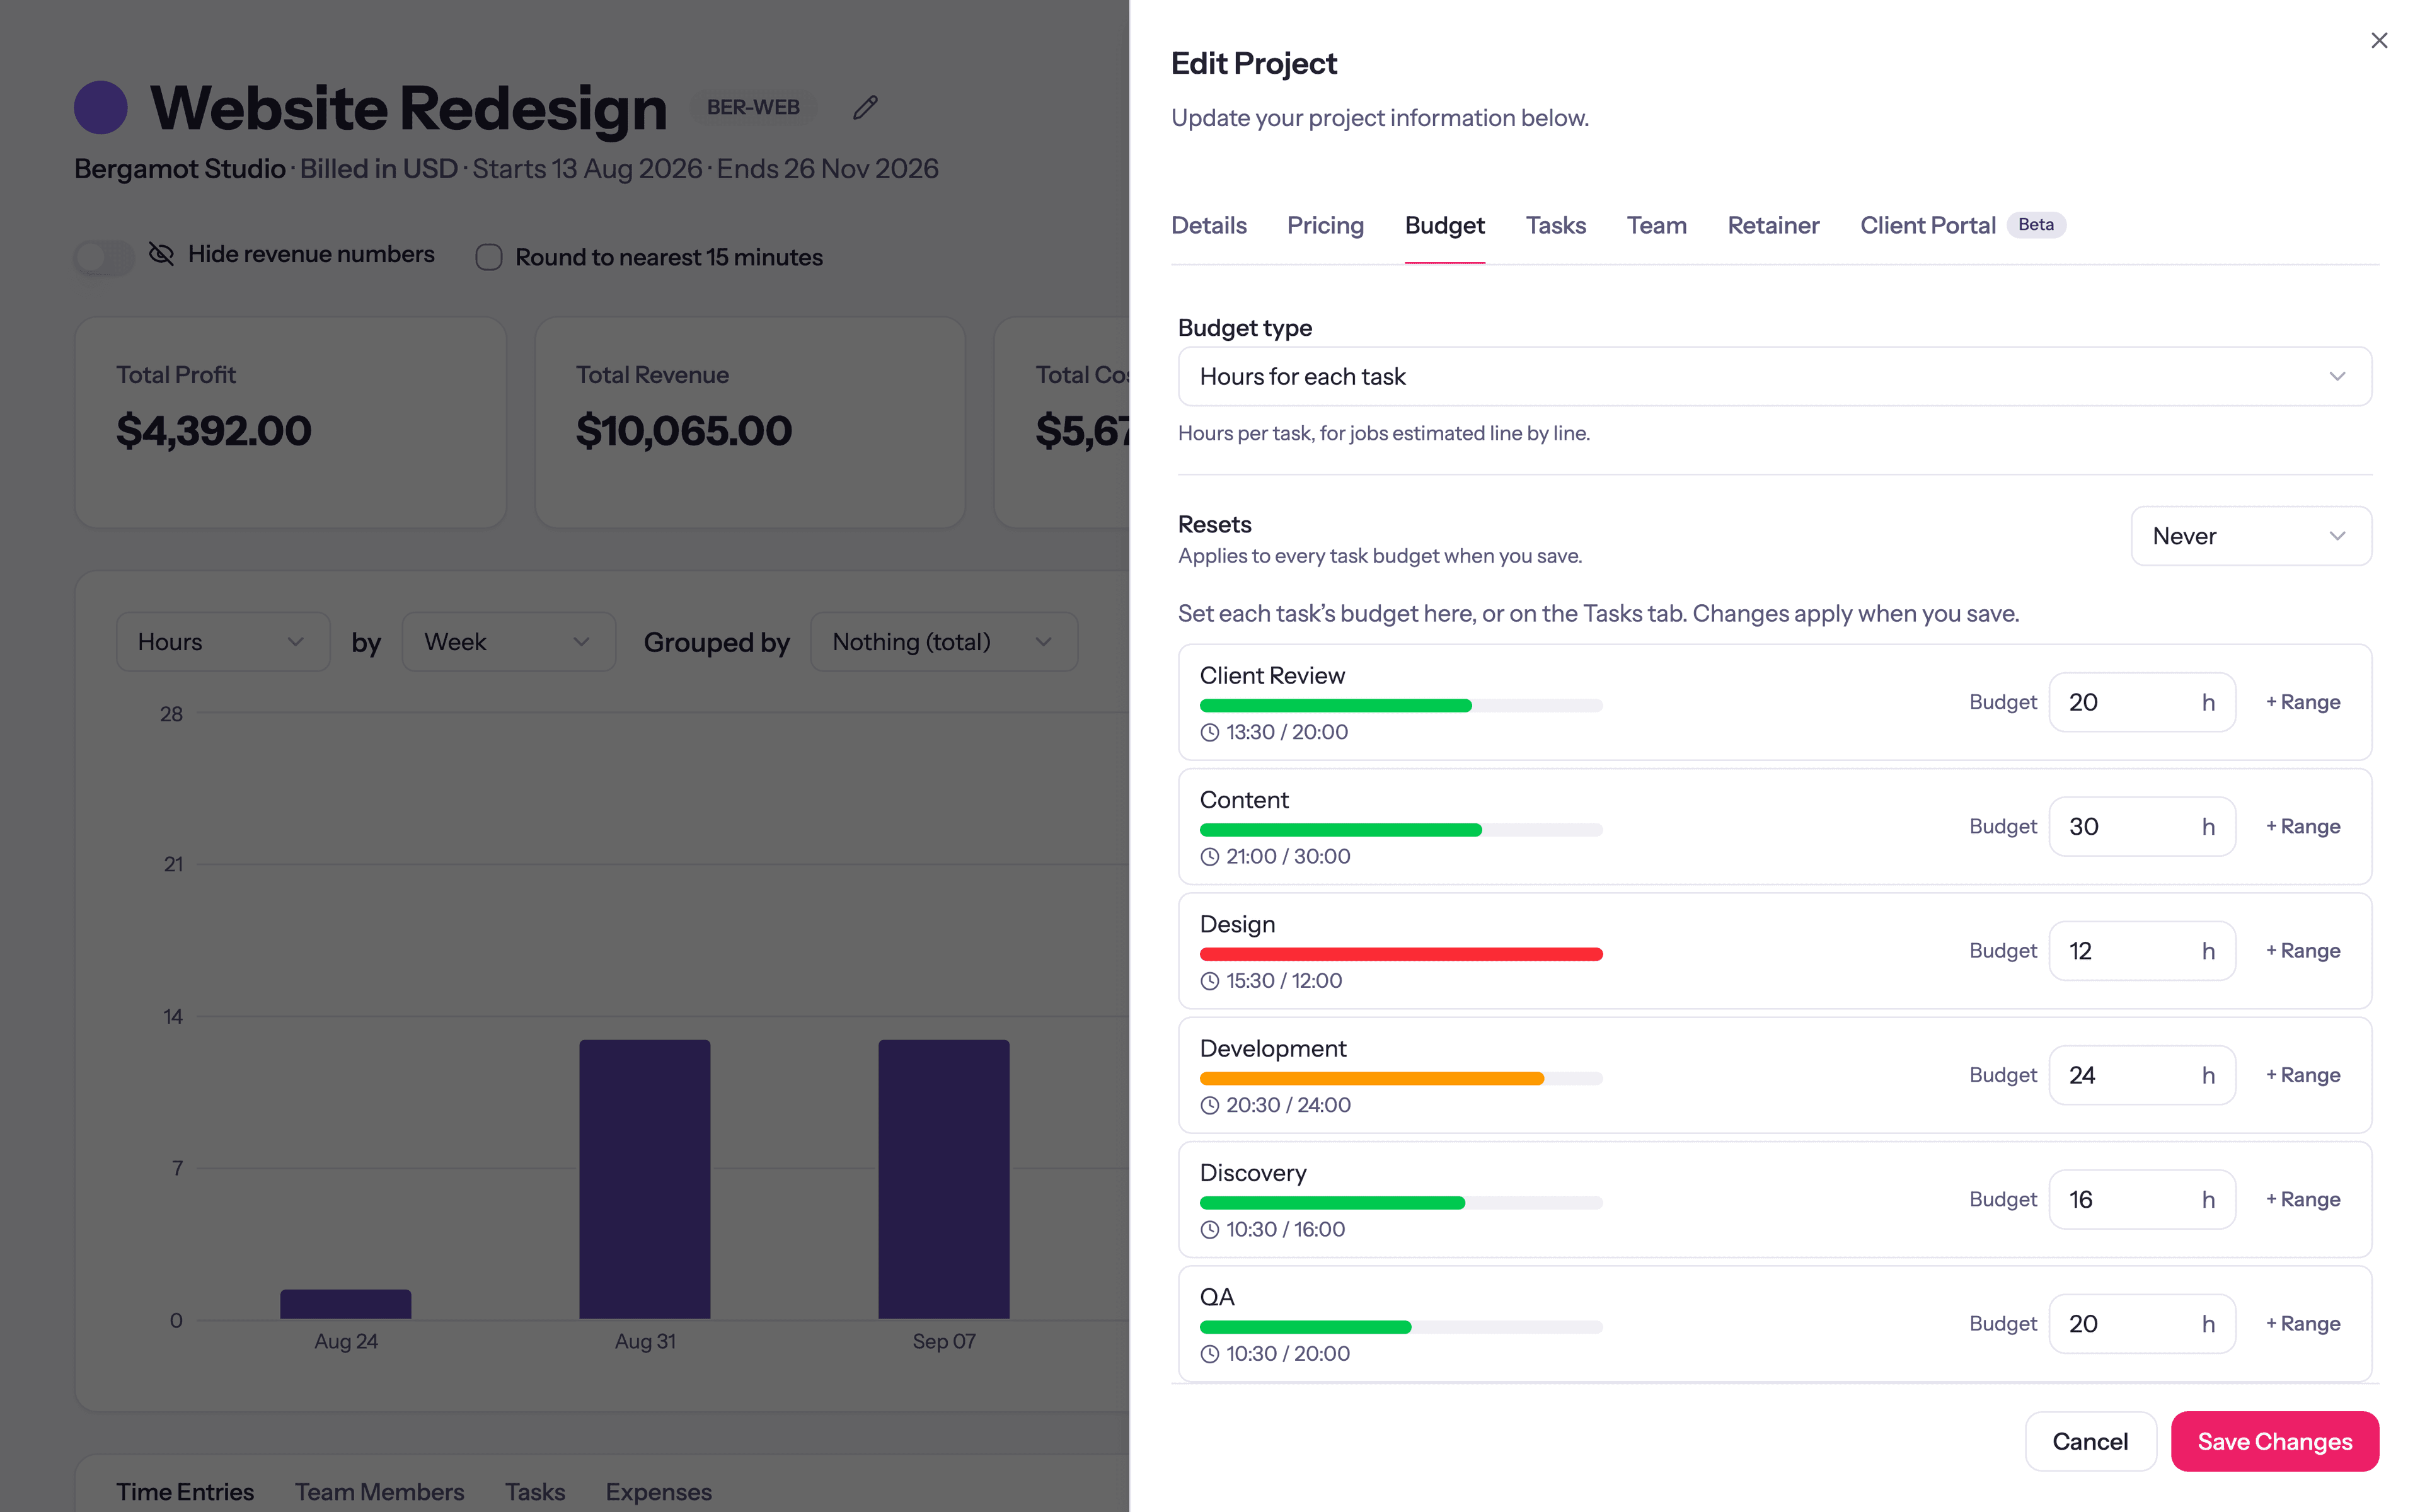Focus the Content budget hours field
This screenshot has width=2420, height=1512.
2142,826
